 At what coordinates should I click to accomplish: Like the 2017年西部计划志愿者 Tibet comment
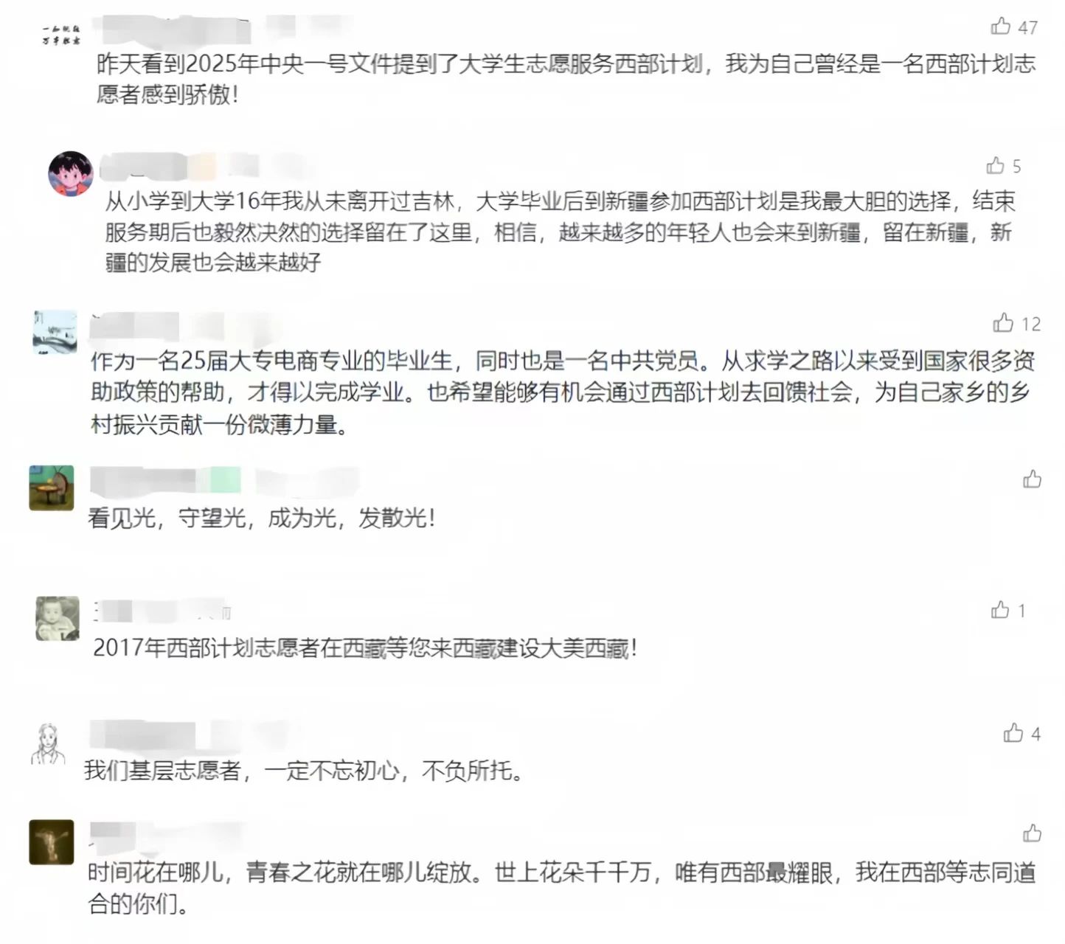[1000, 610]
